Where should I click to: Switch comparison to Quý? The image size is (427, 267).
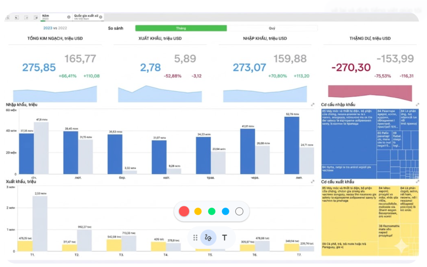click(x=272, y=28)
